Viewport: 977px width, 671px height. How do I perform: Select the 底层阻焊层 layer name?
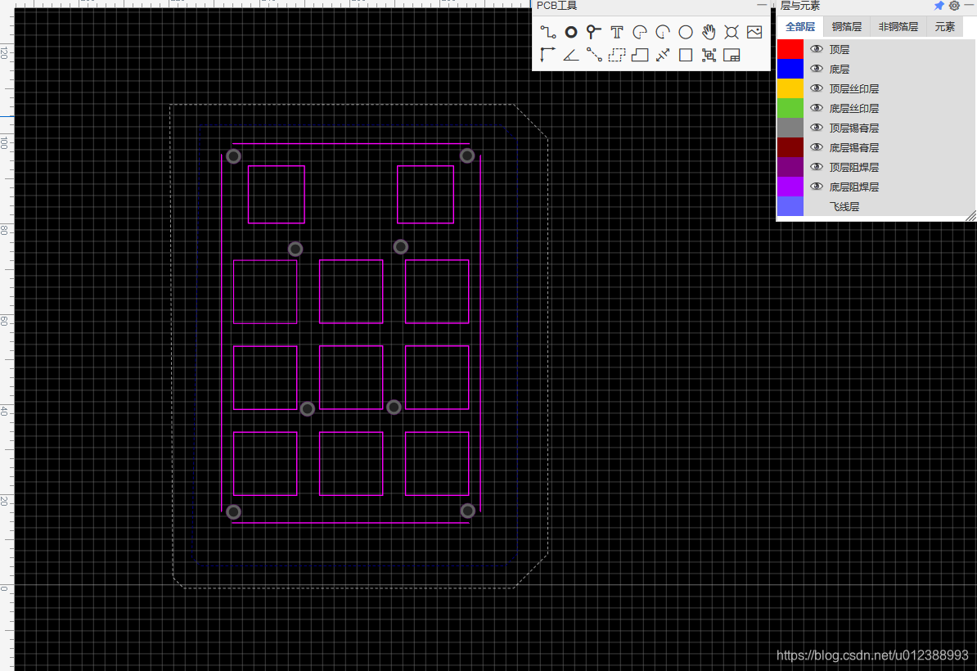click(x=854, y=187)
